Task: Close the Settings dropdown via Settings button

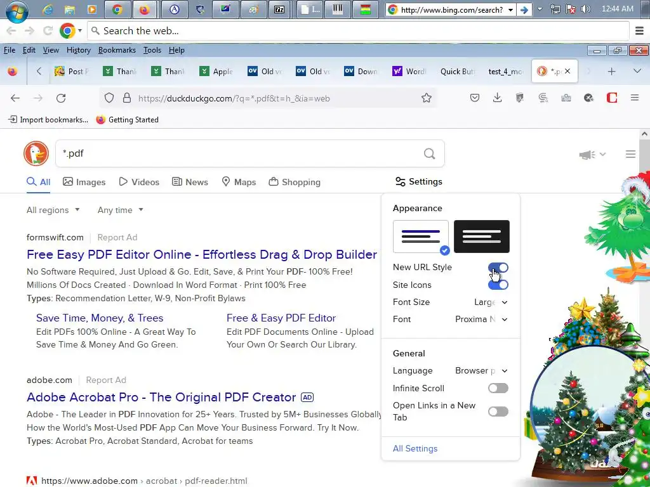Action: [x=419, y=181]
